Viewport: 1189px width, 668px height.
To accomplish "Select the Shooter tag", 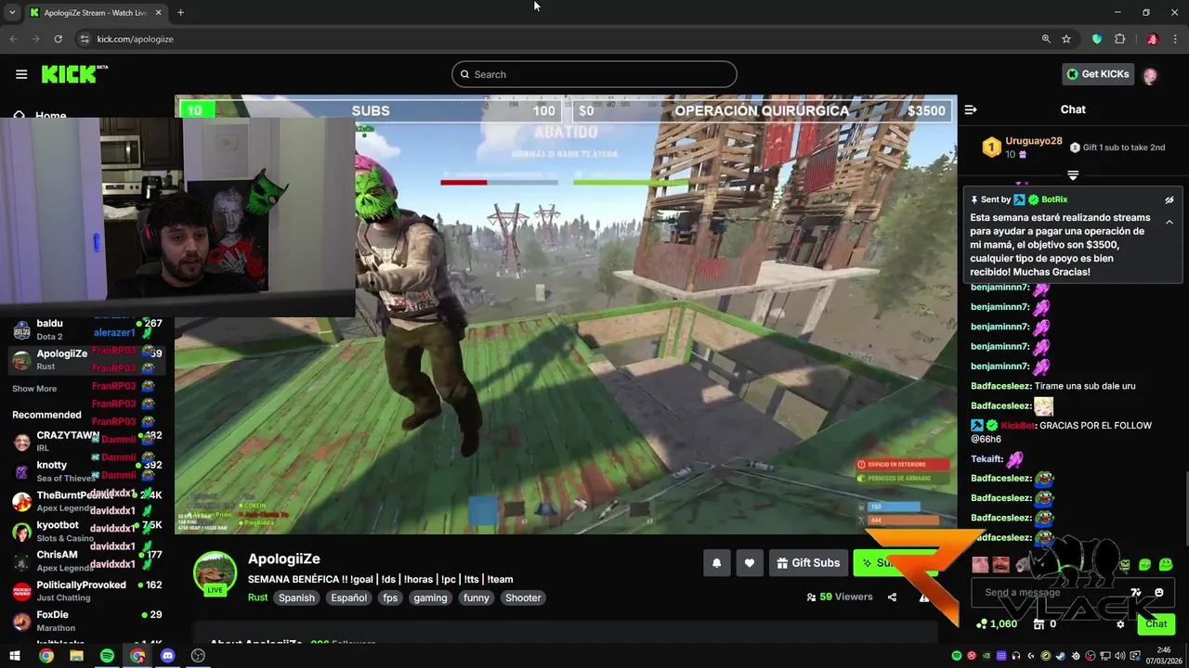I will click(x=523, y=597).
